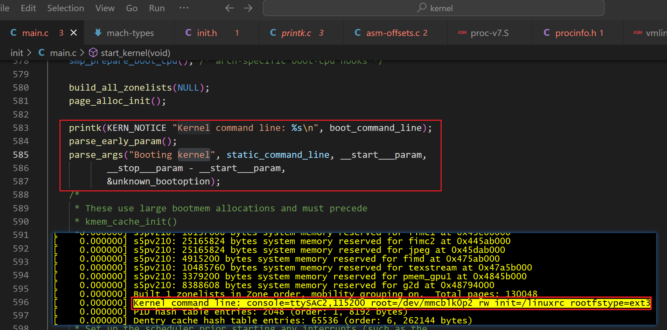Viewport: 667px width, 330px height.
Task: Click the highlighted Kernel command line log entry
Action: (x=392, y=303)
